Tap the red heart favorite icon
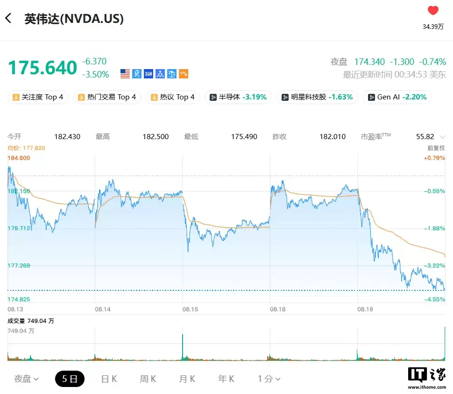 [433, 11]
